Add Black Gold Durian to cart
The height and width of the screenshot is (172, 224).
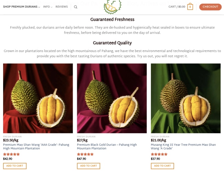[89, 166]
